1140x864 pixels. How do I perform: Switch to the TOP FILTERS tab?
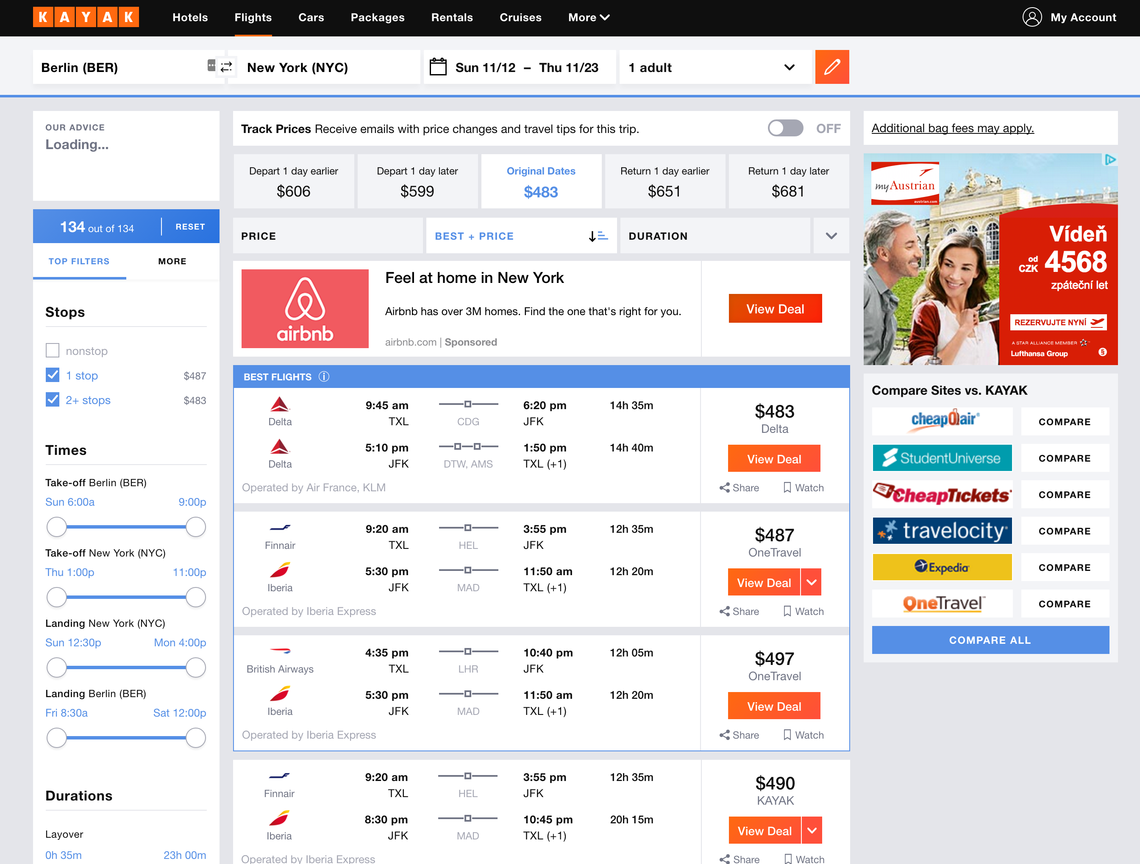coord(79,262)
